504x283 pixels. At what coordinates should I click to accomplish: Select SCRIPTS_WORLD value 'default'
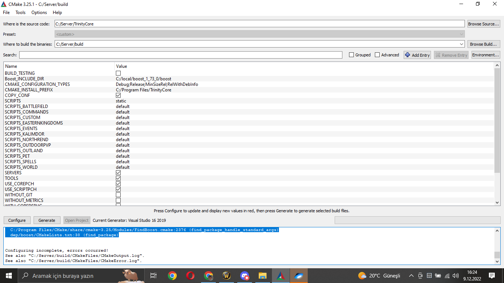123,167
